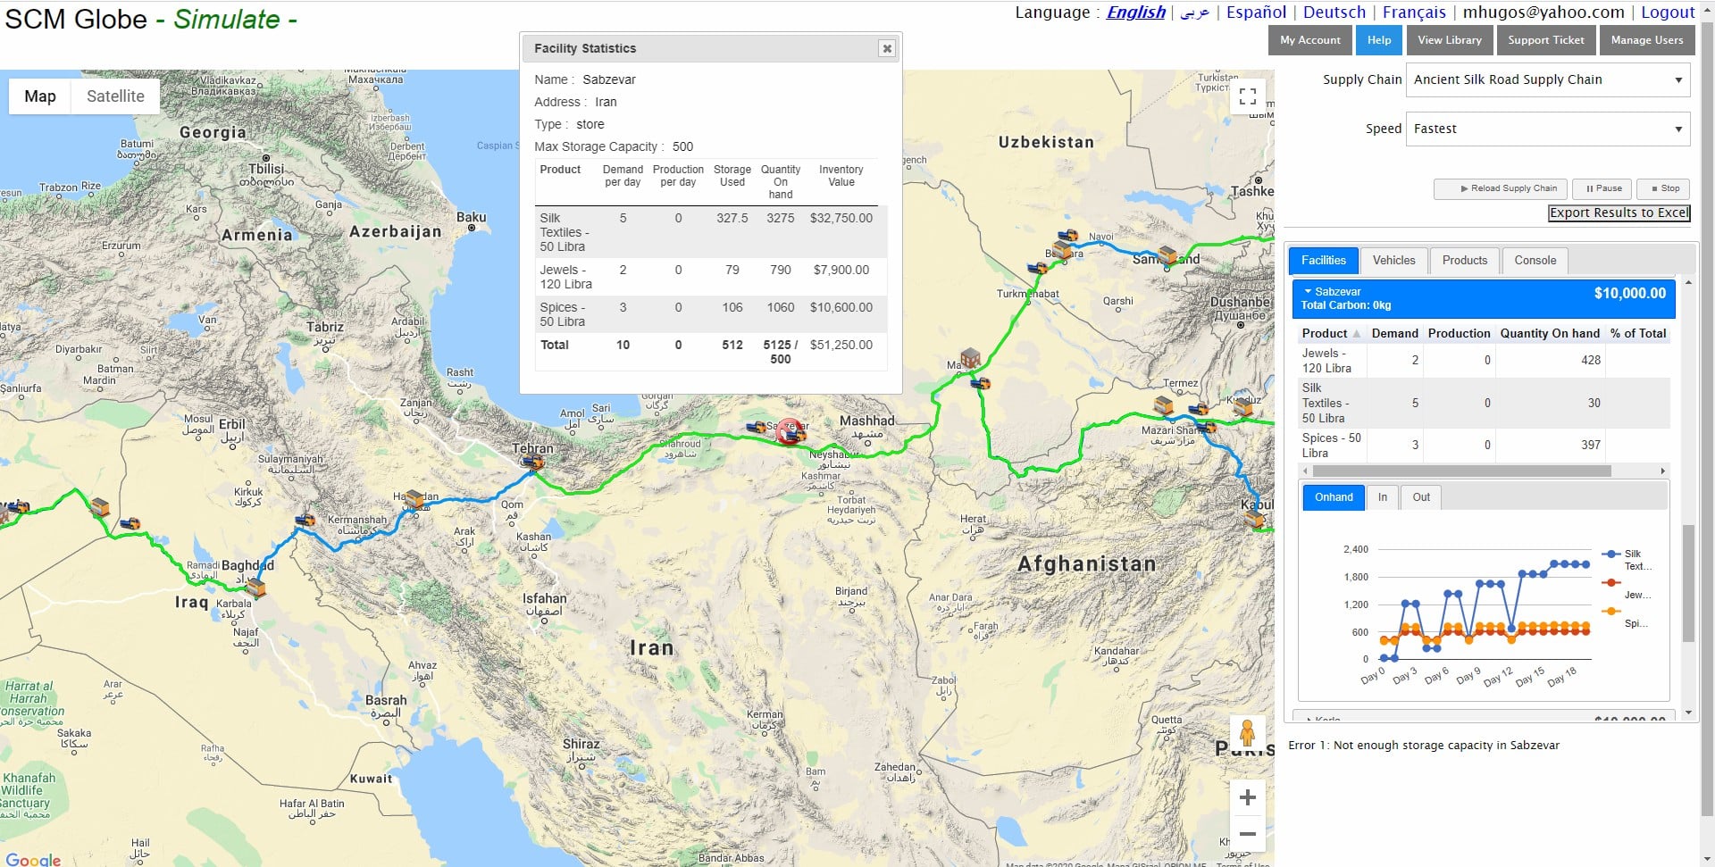Open Street View pegman
The width and height of the screenshot is (1715, 867).
click(1248, 734)
